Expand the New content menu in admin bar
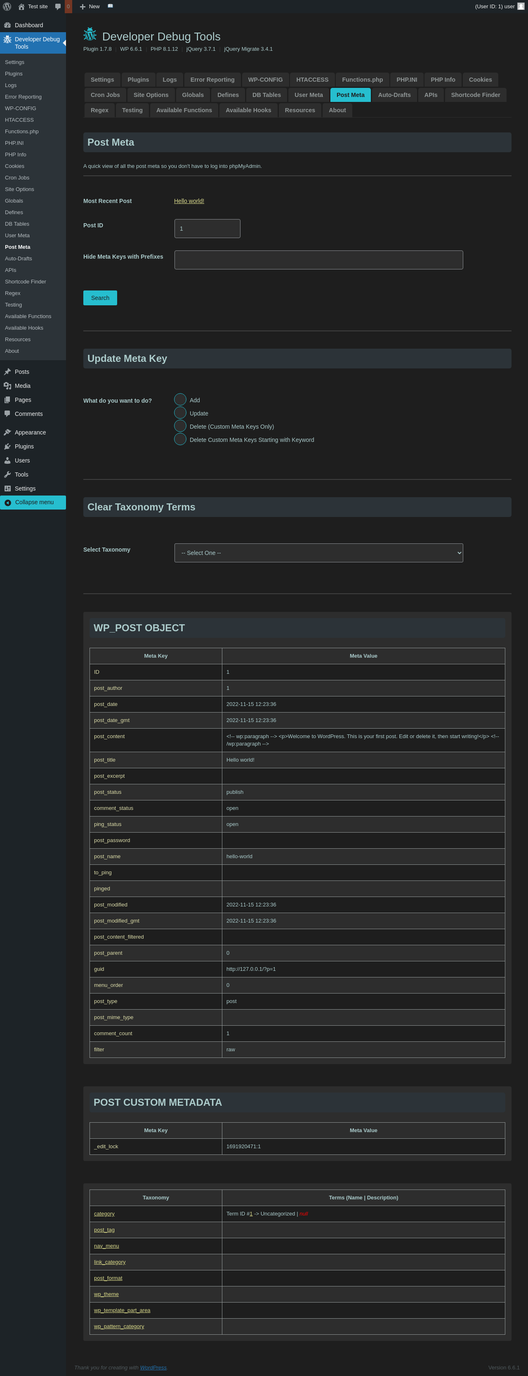 90,7
